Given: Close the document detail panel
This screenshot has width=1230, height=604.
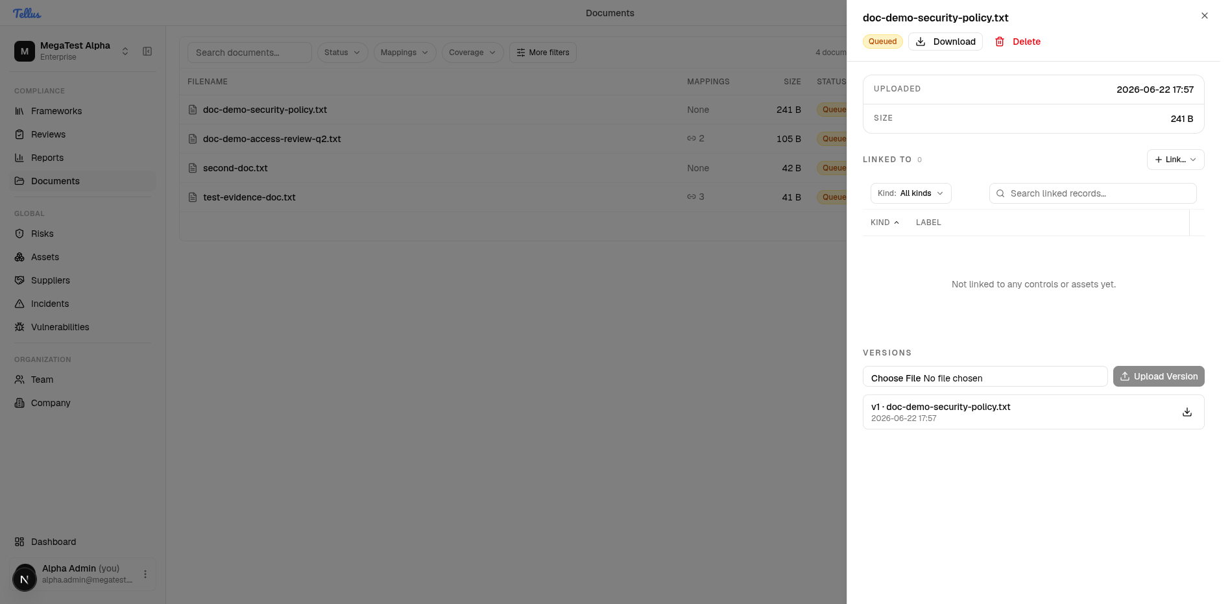Looking at the screenshot, I should coord(1205,16).
